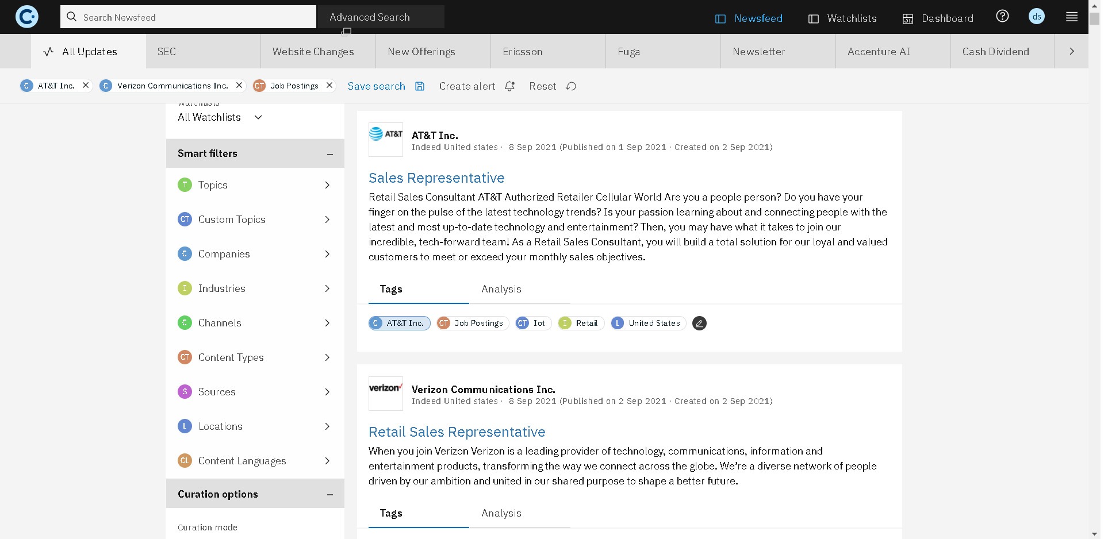Viewport: 1104px width, 539px height.
Task: Click the Content Types CT icon
Action: [185, 357]
